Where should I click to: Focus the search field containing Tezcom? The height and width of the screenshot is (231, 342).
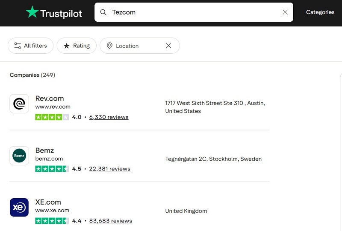(x=194, y=12)
